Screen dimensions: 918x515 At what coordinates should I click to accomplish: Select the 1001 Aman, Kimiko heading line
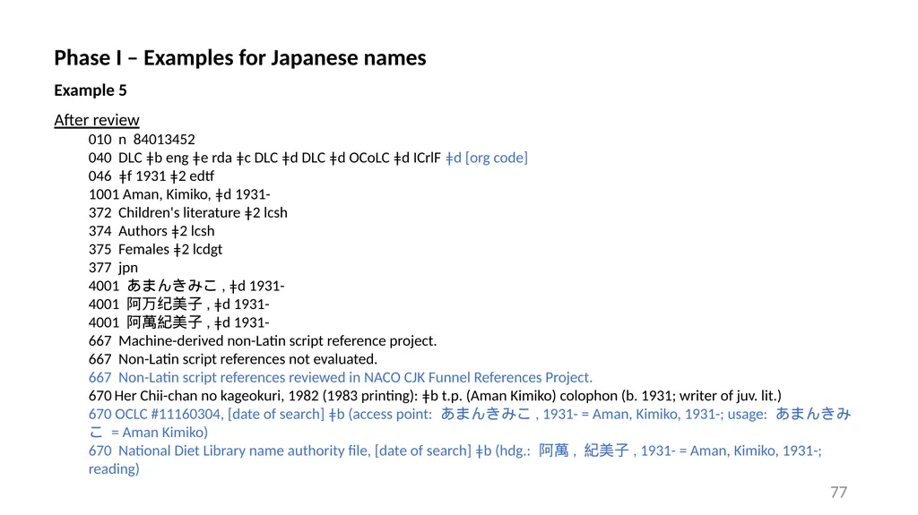coord(179,194)
